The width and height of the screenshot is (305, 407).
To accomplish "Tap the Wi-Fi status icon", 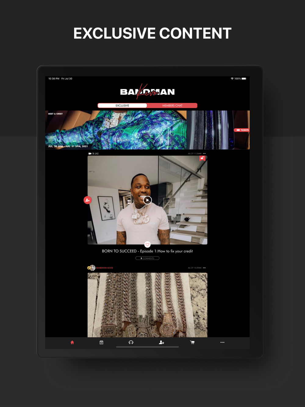I will point(232,79).
